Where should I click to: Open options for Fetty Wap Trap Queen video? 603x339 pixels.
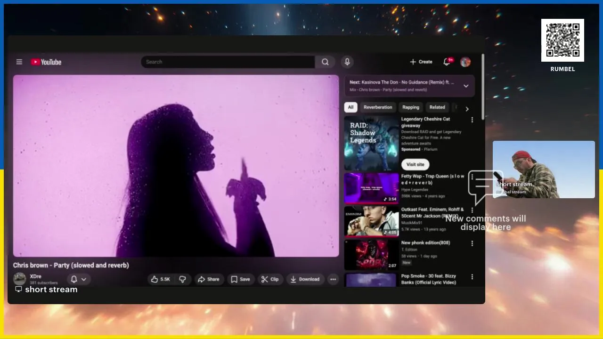(472, 177)
